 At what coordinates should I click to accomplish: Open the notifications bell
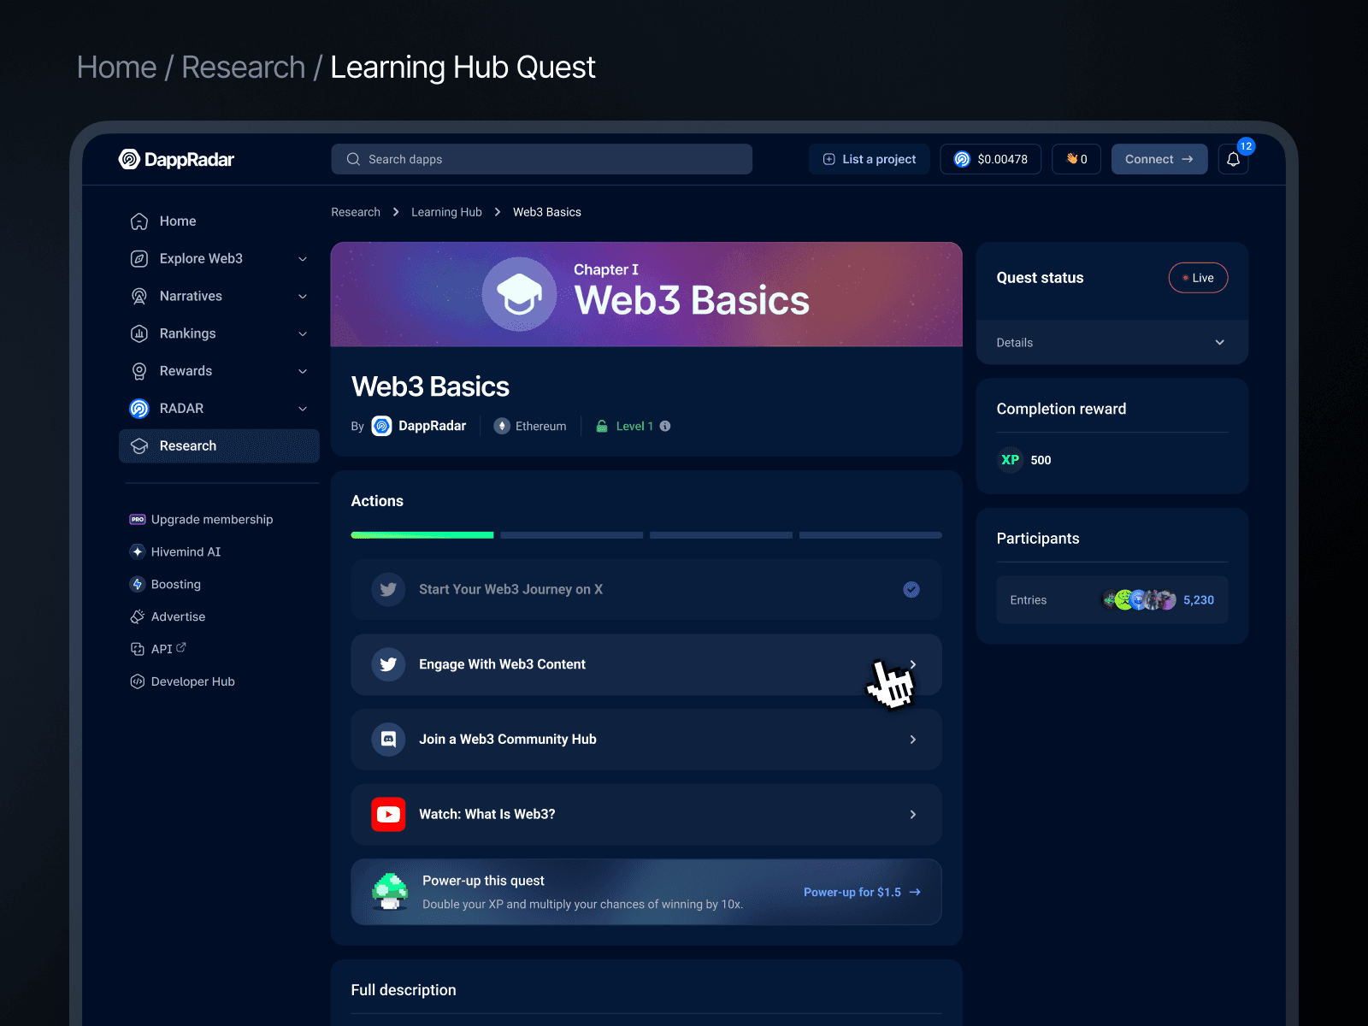1233,159
